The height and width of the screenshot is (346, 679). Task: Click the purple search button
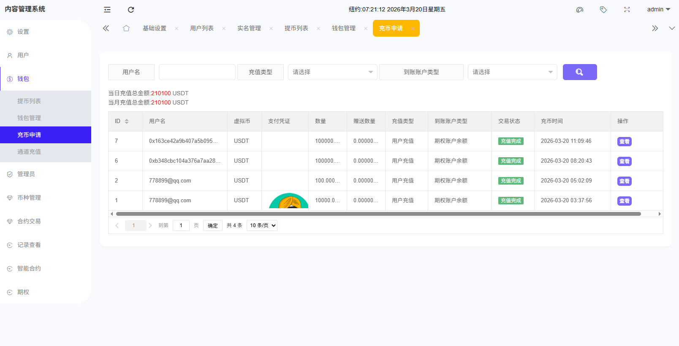click(579, 72)
